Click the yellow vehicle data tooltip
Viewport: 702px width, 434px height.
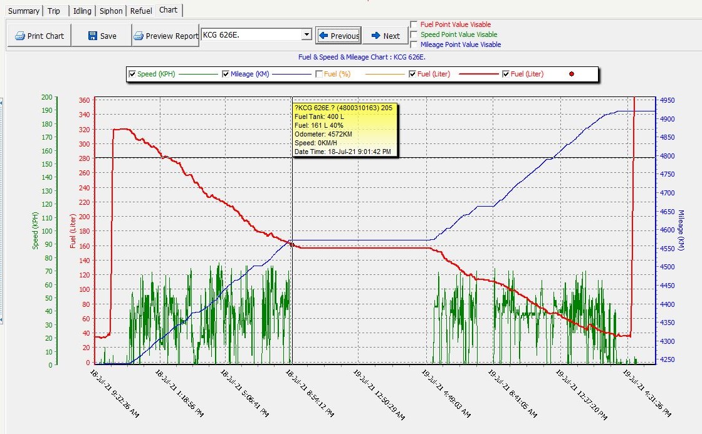click(345, 130)
